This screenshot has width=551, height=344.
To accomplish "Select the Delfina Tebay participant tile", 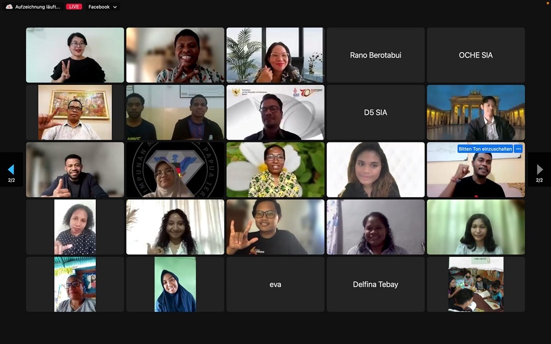I will [x=376, y=284].
